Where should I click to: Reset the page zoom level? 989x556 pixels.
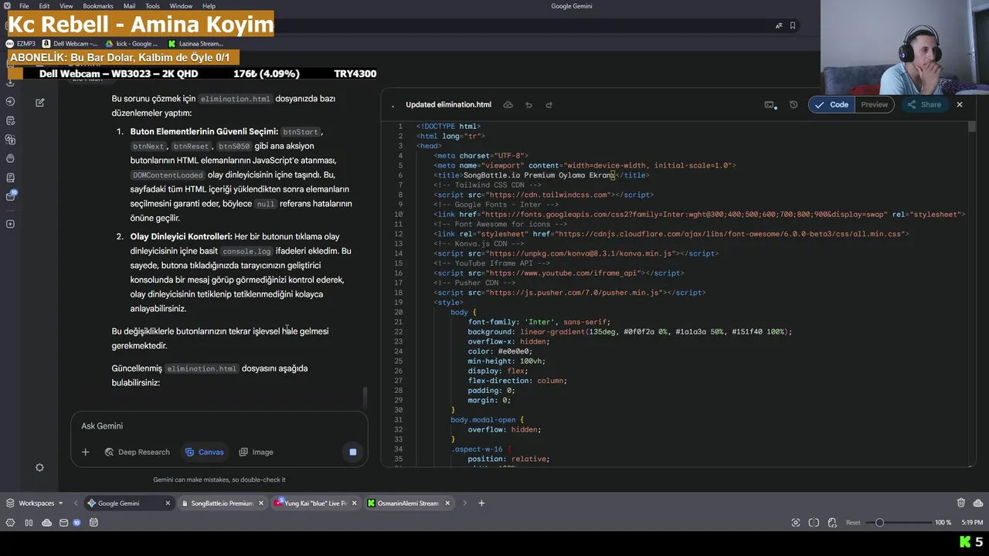pyautogui.click(x=853, y=523)
